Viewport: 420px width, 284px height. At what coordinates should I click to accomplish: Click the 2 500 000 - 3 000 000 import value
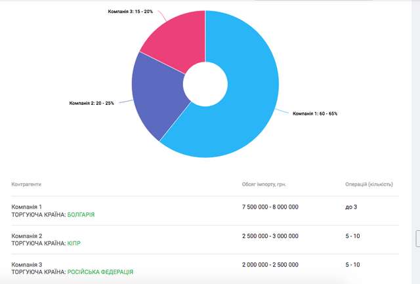coord(270,235)
